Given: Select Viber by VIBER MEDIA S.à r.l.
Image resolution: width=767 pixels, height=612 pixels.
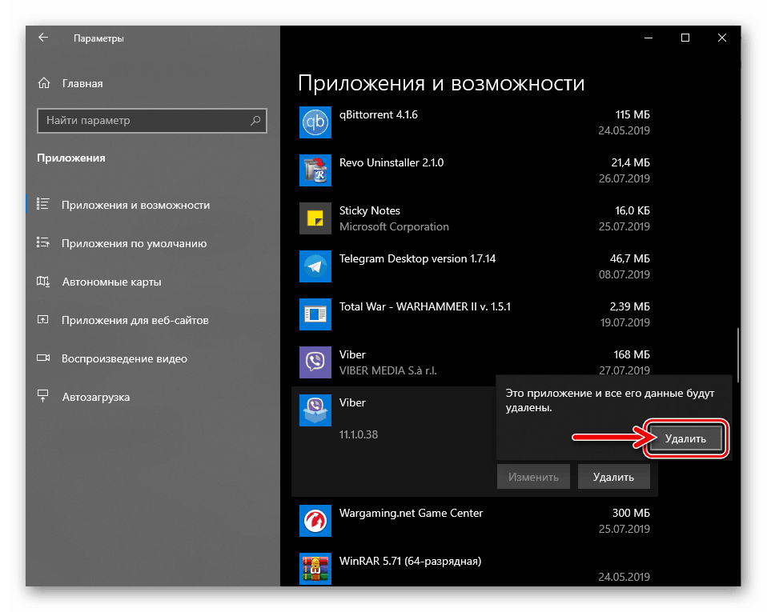Looking at the screenshot, I should (475, 362).
